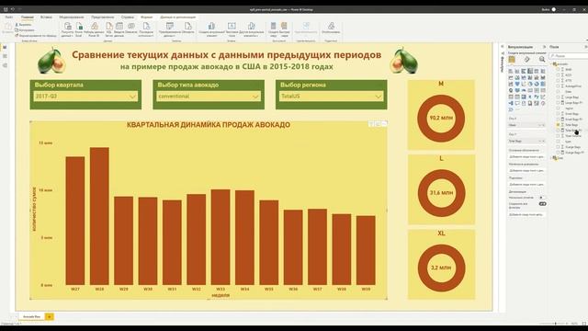Open the region dropdown TotalUS

coord(332,97)
